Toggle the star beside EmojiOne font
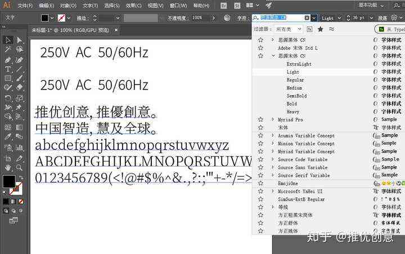 pyautogui.click(x=260, y=184)
